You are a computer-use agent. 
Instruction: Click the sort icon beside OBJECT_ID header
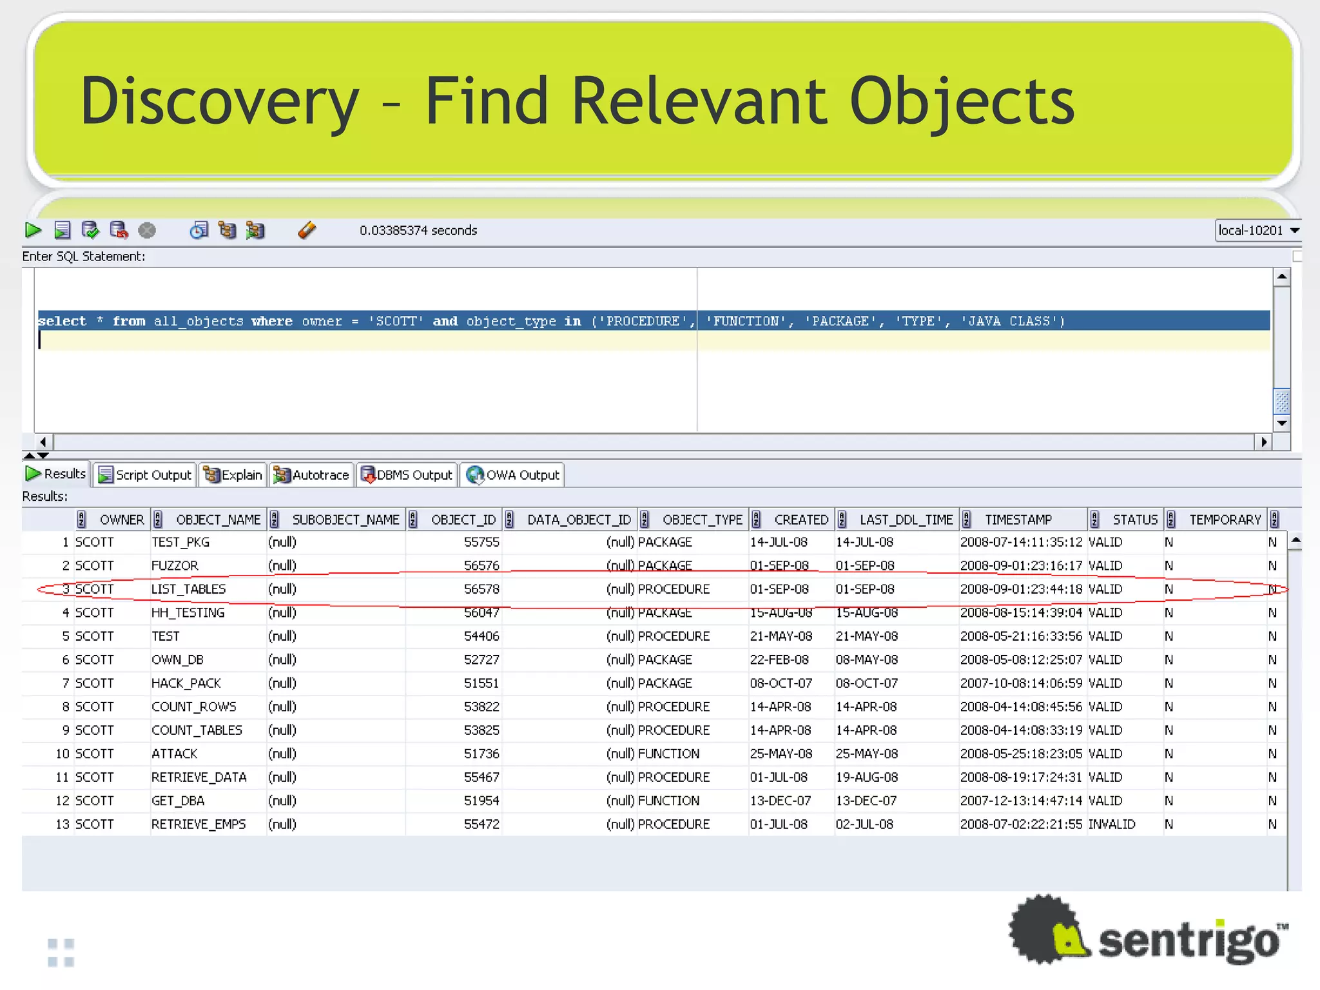[x=413, y=519]
